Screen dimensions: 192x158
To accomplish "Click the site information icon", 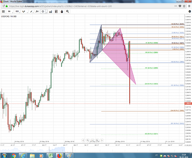I will pos(4,6).
